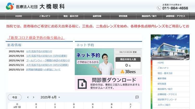The height and width of the screenshot is (109, 195).
Task: Open the 5月 院長不在のお知らせ (5月9日更新) link
Action: (47, 56)
